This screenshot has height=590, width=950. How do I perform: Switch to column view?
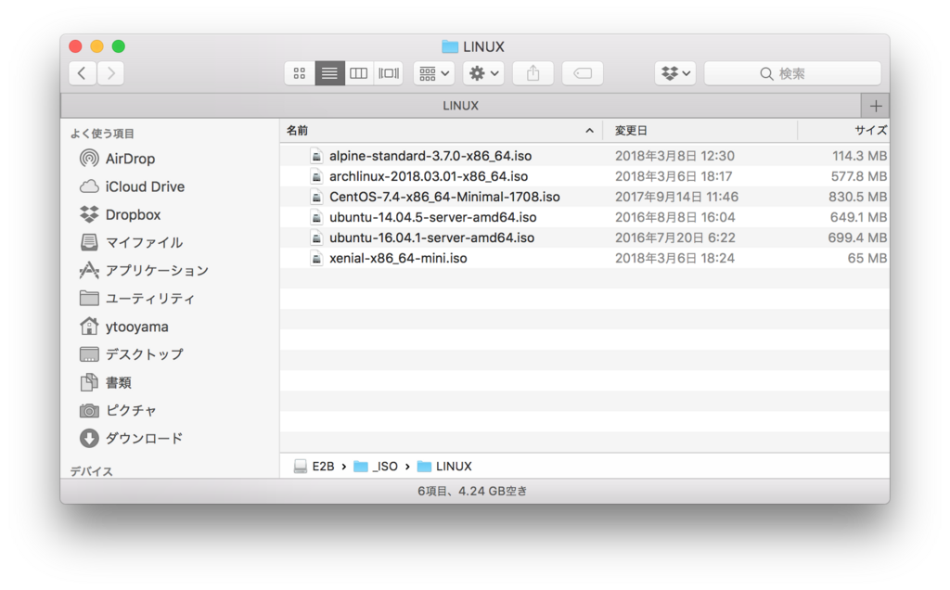[x=359, y=73]
